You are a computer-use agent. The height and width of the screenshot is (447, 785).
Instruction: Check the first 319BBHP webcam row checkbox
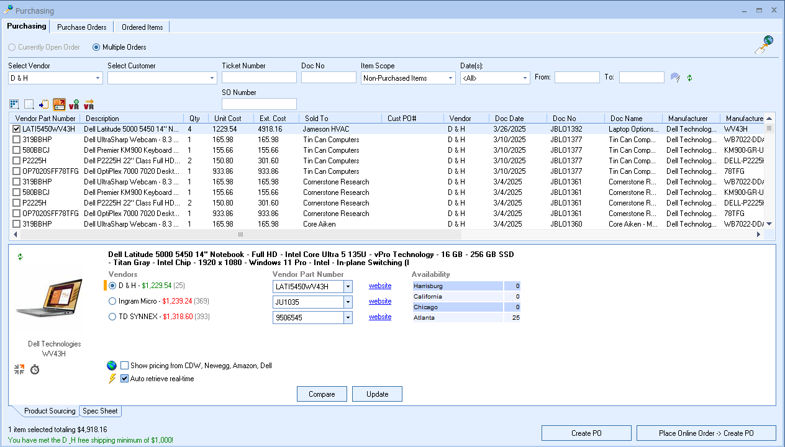tap(16, 140)
